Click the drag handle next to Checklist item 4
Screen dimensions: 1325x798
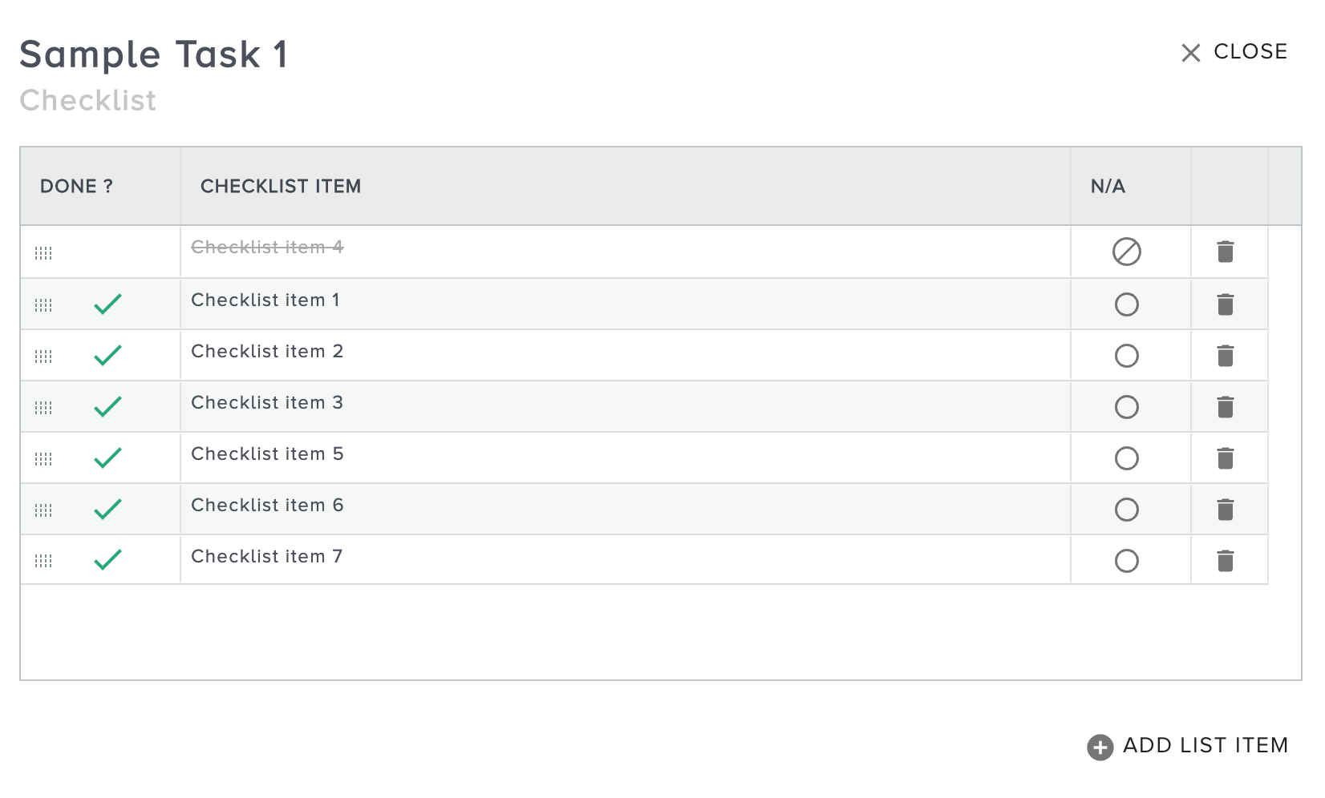pyautogui.click(x=43, y=252)
